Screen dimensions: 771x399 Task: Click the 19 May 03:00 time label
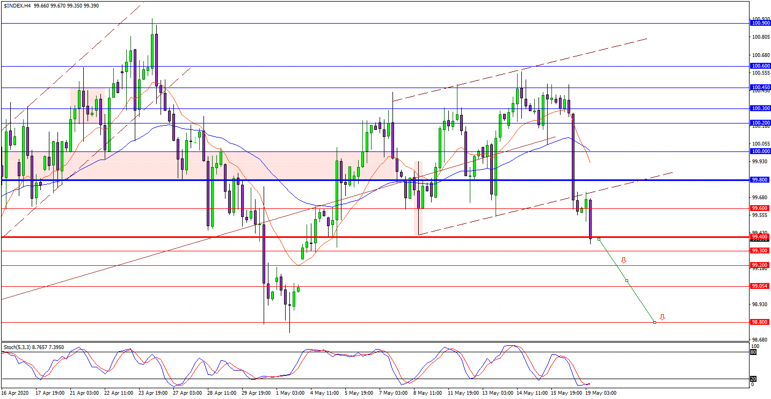point(601,393)
